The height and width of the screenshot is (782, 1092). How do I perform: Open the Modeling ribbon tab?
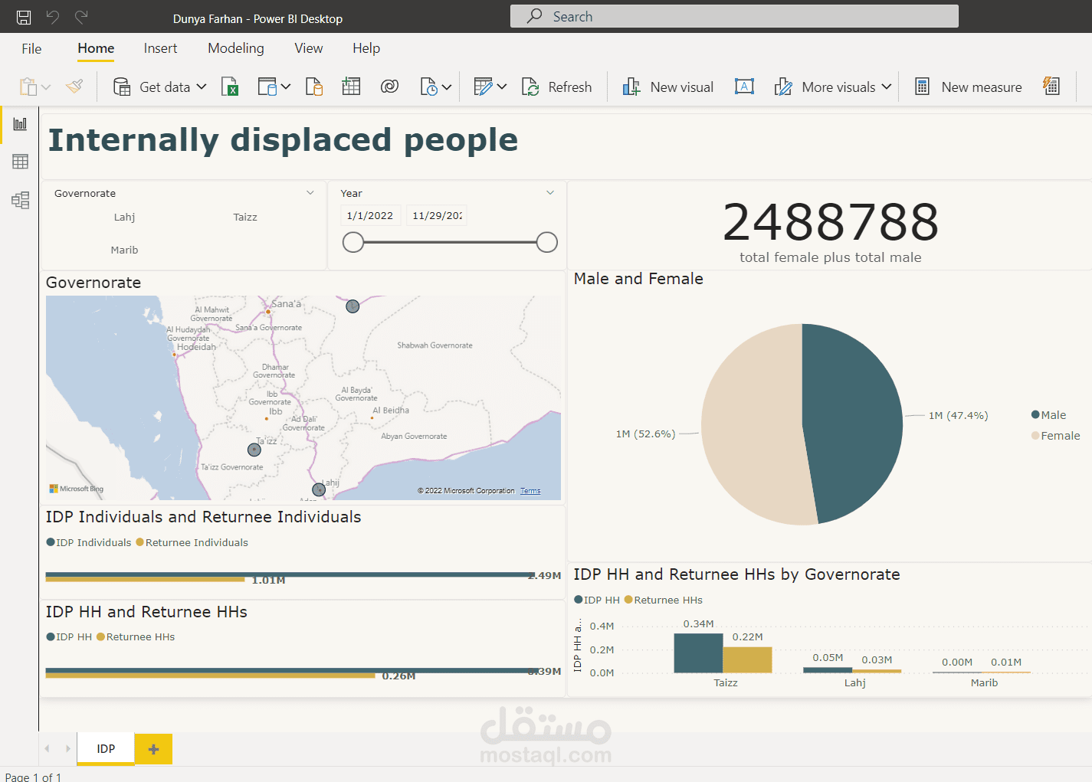236,48
